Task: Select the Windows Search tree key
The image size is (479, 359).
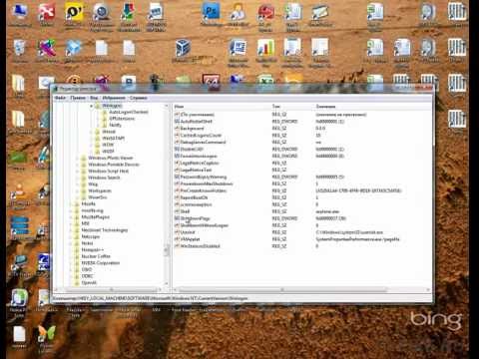Action: 104,178
